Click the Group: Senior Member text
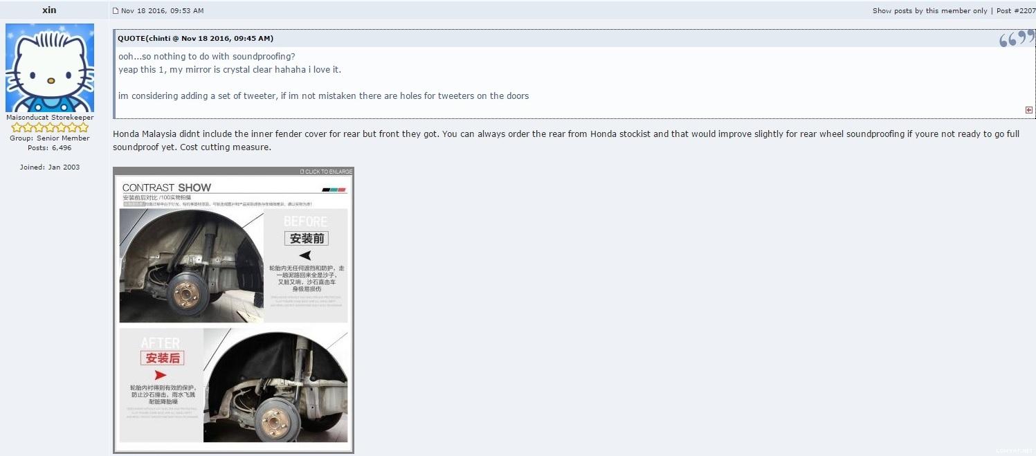The image size is (1036, 456). click(49, 138)
